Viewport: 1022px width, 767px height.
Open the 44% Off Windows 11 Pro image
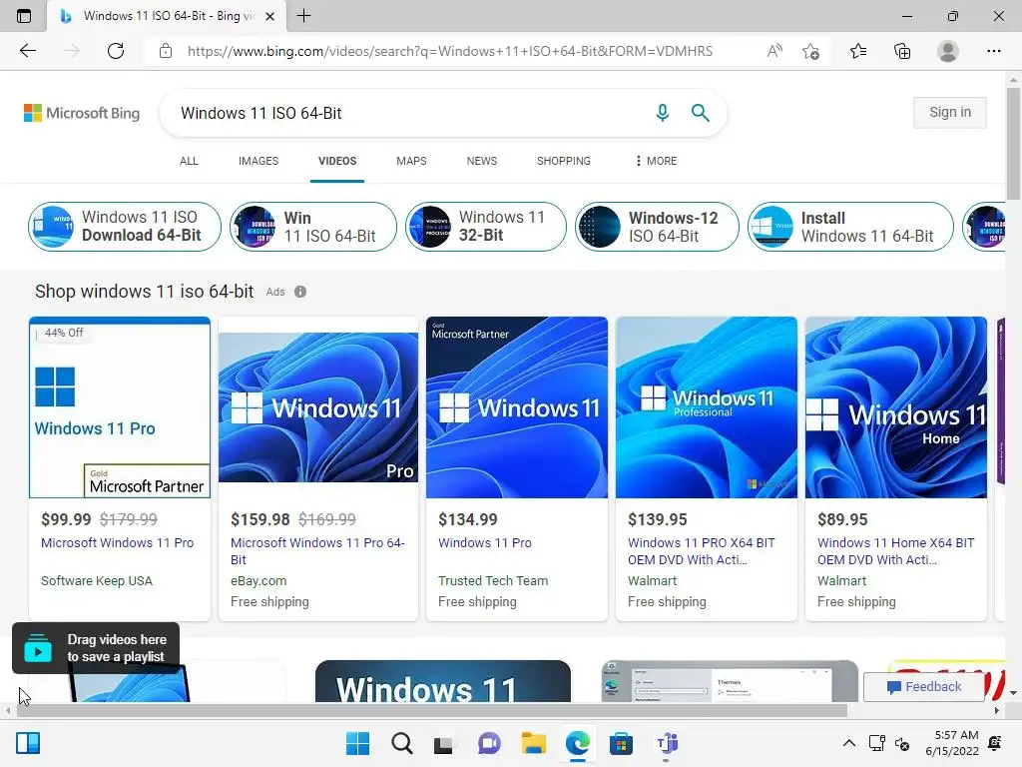120,407
